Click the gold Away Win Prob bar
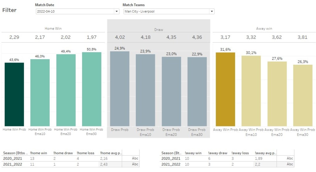 pos(225,89)
